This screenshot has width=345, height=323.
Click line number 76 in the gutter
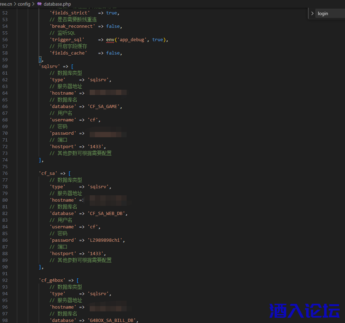5,173
